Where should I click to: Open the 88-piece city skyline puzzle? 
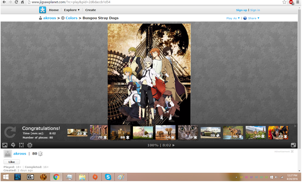coord(120,133)
